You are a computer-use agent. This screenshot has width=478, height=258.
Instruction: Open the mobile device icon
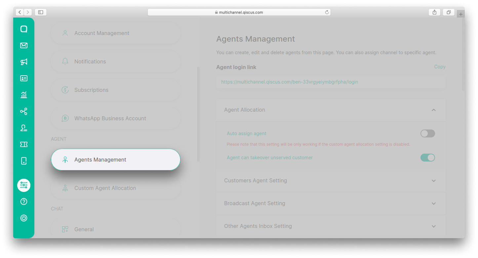tap(24, 161)
